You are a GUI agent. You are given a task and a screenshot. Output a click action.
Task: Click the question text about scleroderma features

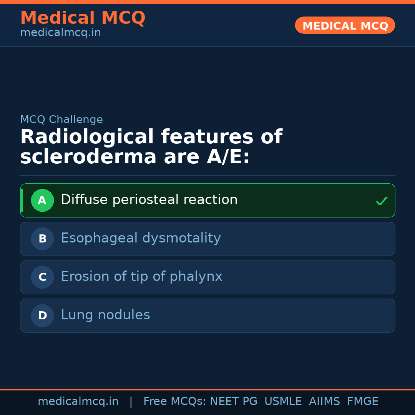[152, 146]
